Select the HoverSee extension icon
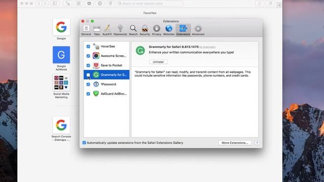The height and width of the screenshot is (182, 324). [x=96, y=47]
